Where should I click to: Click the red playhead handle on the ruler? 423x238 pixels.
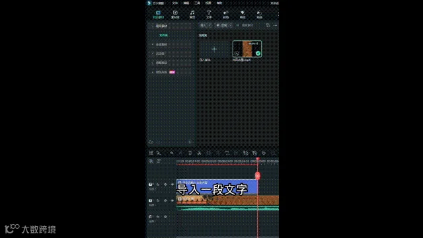258,159
